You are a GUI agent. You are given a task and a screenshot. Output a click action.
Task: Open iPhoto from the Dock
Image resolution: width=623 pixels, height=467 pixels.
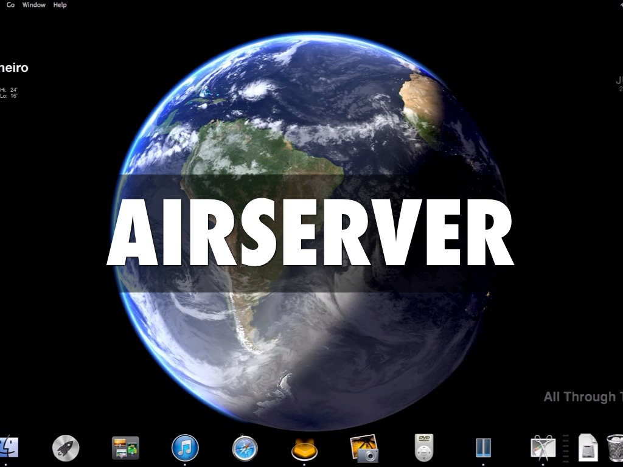[364, 448]
